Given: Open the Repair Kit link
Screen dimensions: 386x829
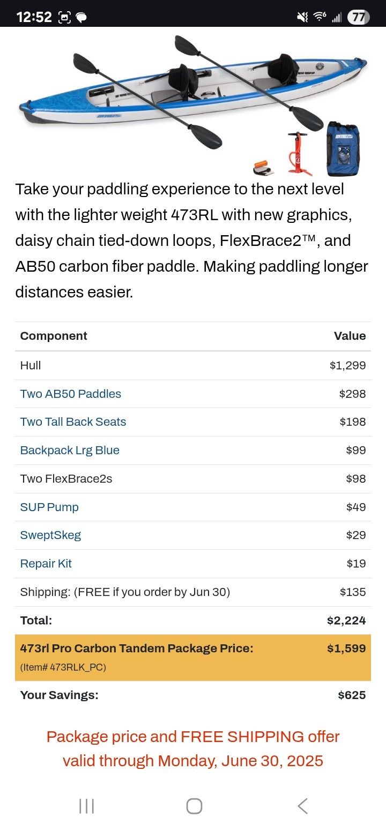Looking at the screenshot, I should (46, 564).
